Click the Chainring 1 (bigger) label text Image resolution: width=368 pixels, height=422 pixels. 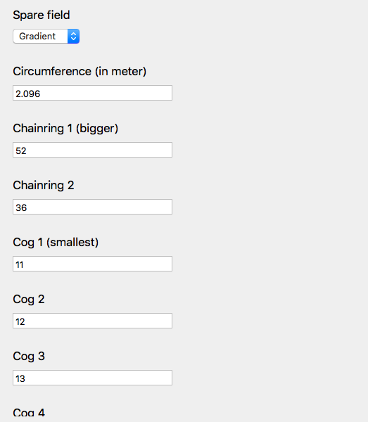pyautogui.click(x=65, y=129)
